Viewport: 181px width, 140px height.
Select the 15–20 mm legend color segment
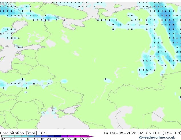44,136
